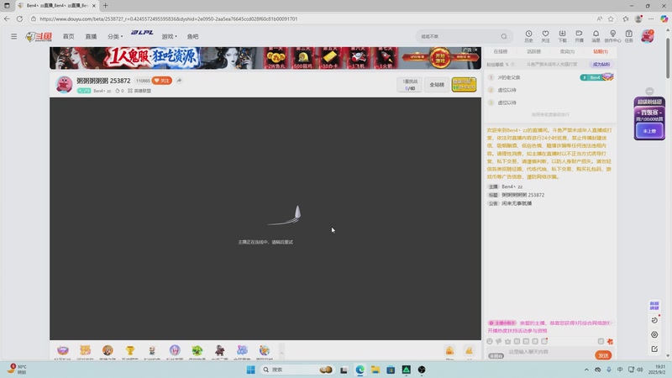Expand the 分类 categories dropdown
Image resolution: width=672 pixels, height=378 pixels.
(x=115, y=36)
